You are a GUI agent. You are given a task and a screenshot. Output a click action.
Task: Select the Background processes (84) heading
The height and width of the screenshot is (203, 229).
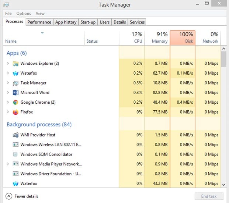(39, 125)
